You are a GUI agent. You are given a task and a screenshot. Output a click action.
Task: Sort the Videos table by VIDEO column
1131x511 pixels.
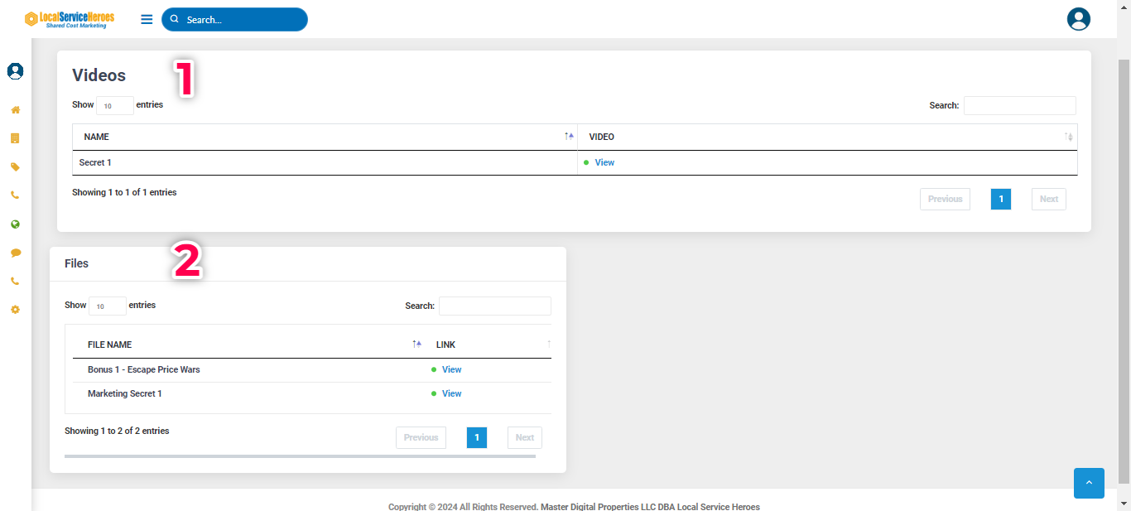827,137
